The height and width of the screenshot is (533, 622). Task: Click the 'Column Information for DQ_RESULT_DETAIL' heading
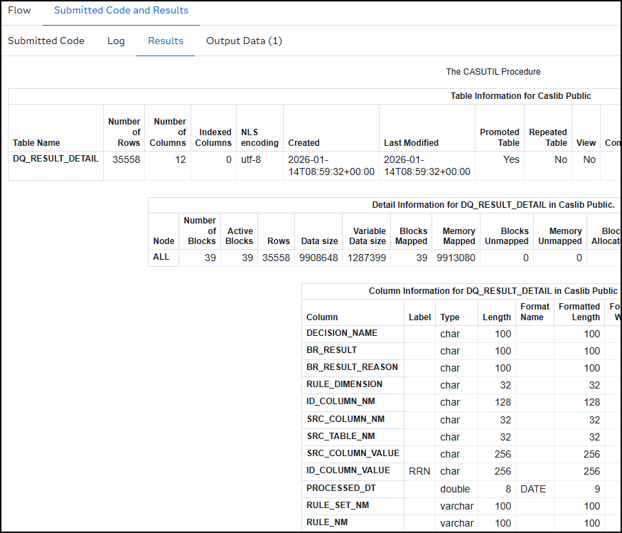pyautogui.click(x=493, y=291)
